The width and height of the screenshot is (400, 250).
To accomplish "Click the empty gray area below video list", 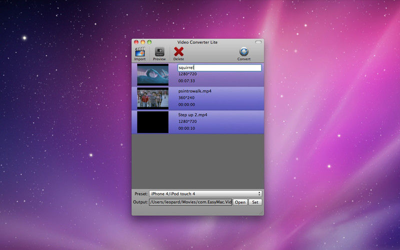I will (197, 160).
